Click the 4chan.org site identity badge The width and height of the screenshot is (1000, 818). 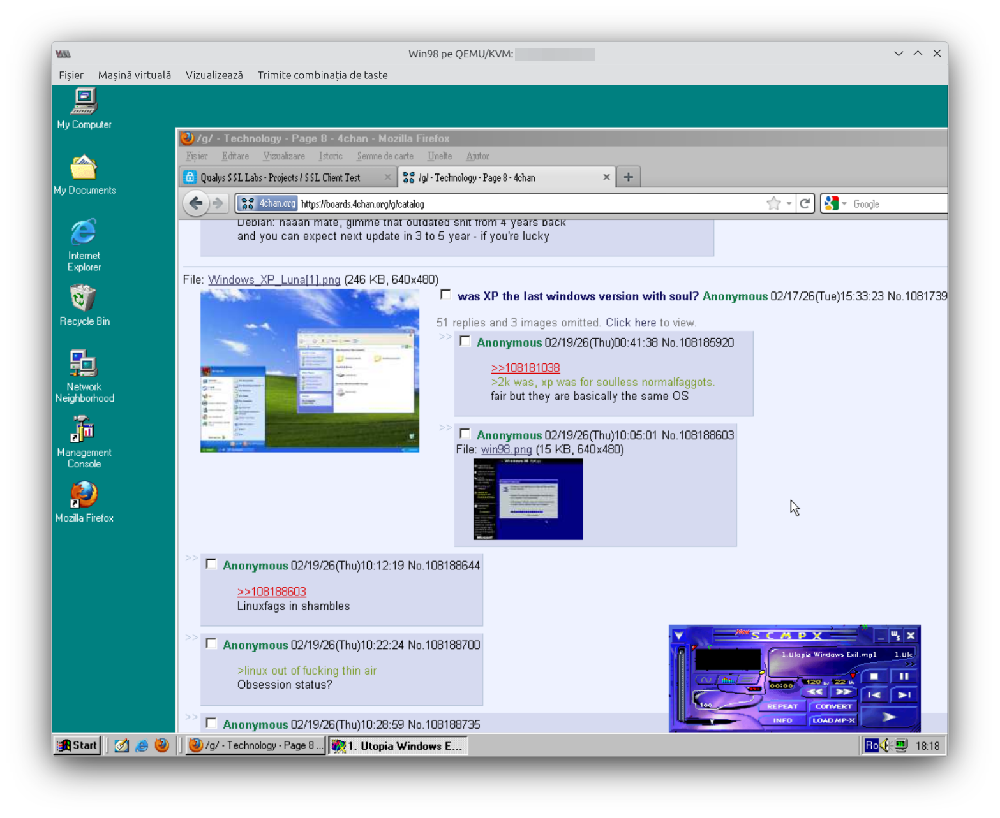pyautogui.click(x=267, y=203)
